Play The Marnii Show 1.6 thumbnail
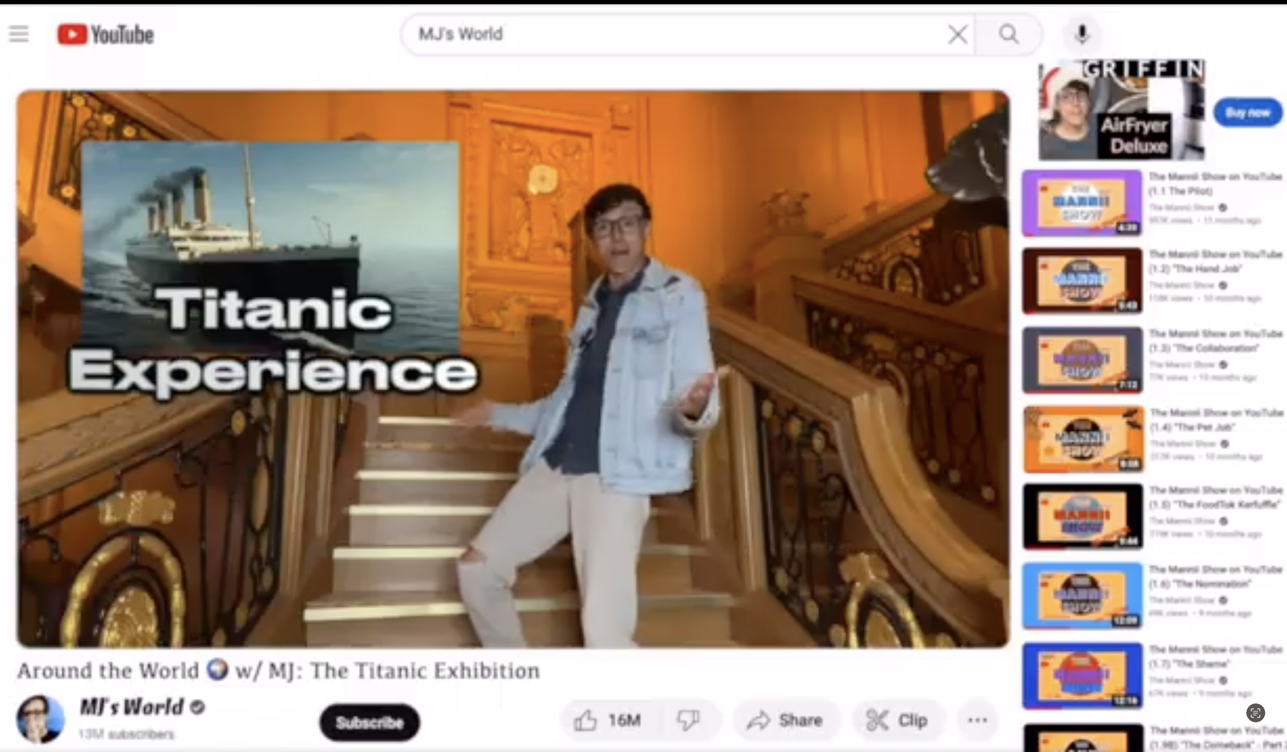Image resolution: width=1287 pixels, height=752 pixels. tap(1082, 596)
